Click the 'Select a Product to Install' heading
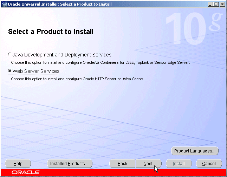This screenshot has width=227, height=177. pos(51,32)
